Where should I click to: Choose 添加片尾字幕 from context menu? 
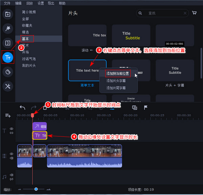118,88
